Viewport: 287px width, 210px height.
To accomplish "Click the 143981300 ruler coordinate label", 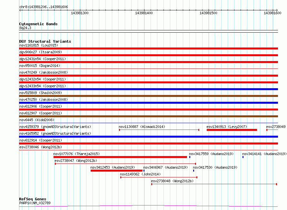I will click(x=80, y=13).
